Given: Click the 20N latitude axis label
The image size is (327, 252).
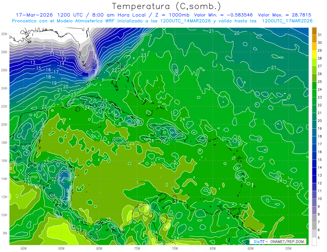Looking at the screenshot, I should (x=5, y=125).
